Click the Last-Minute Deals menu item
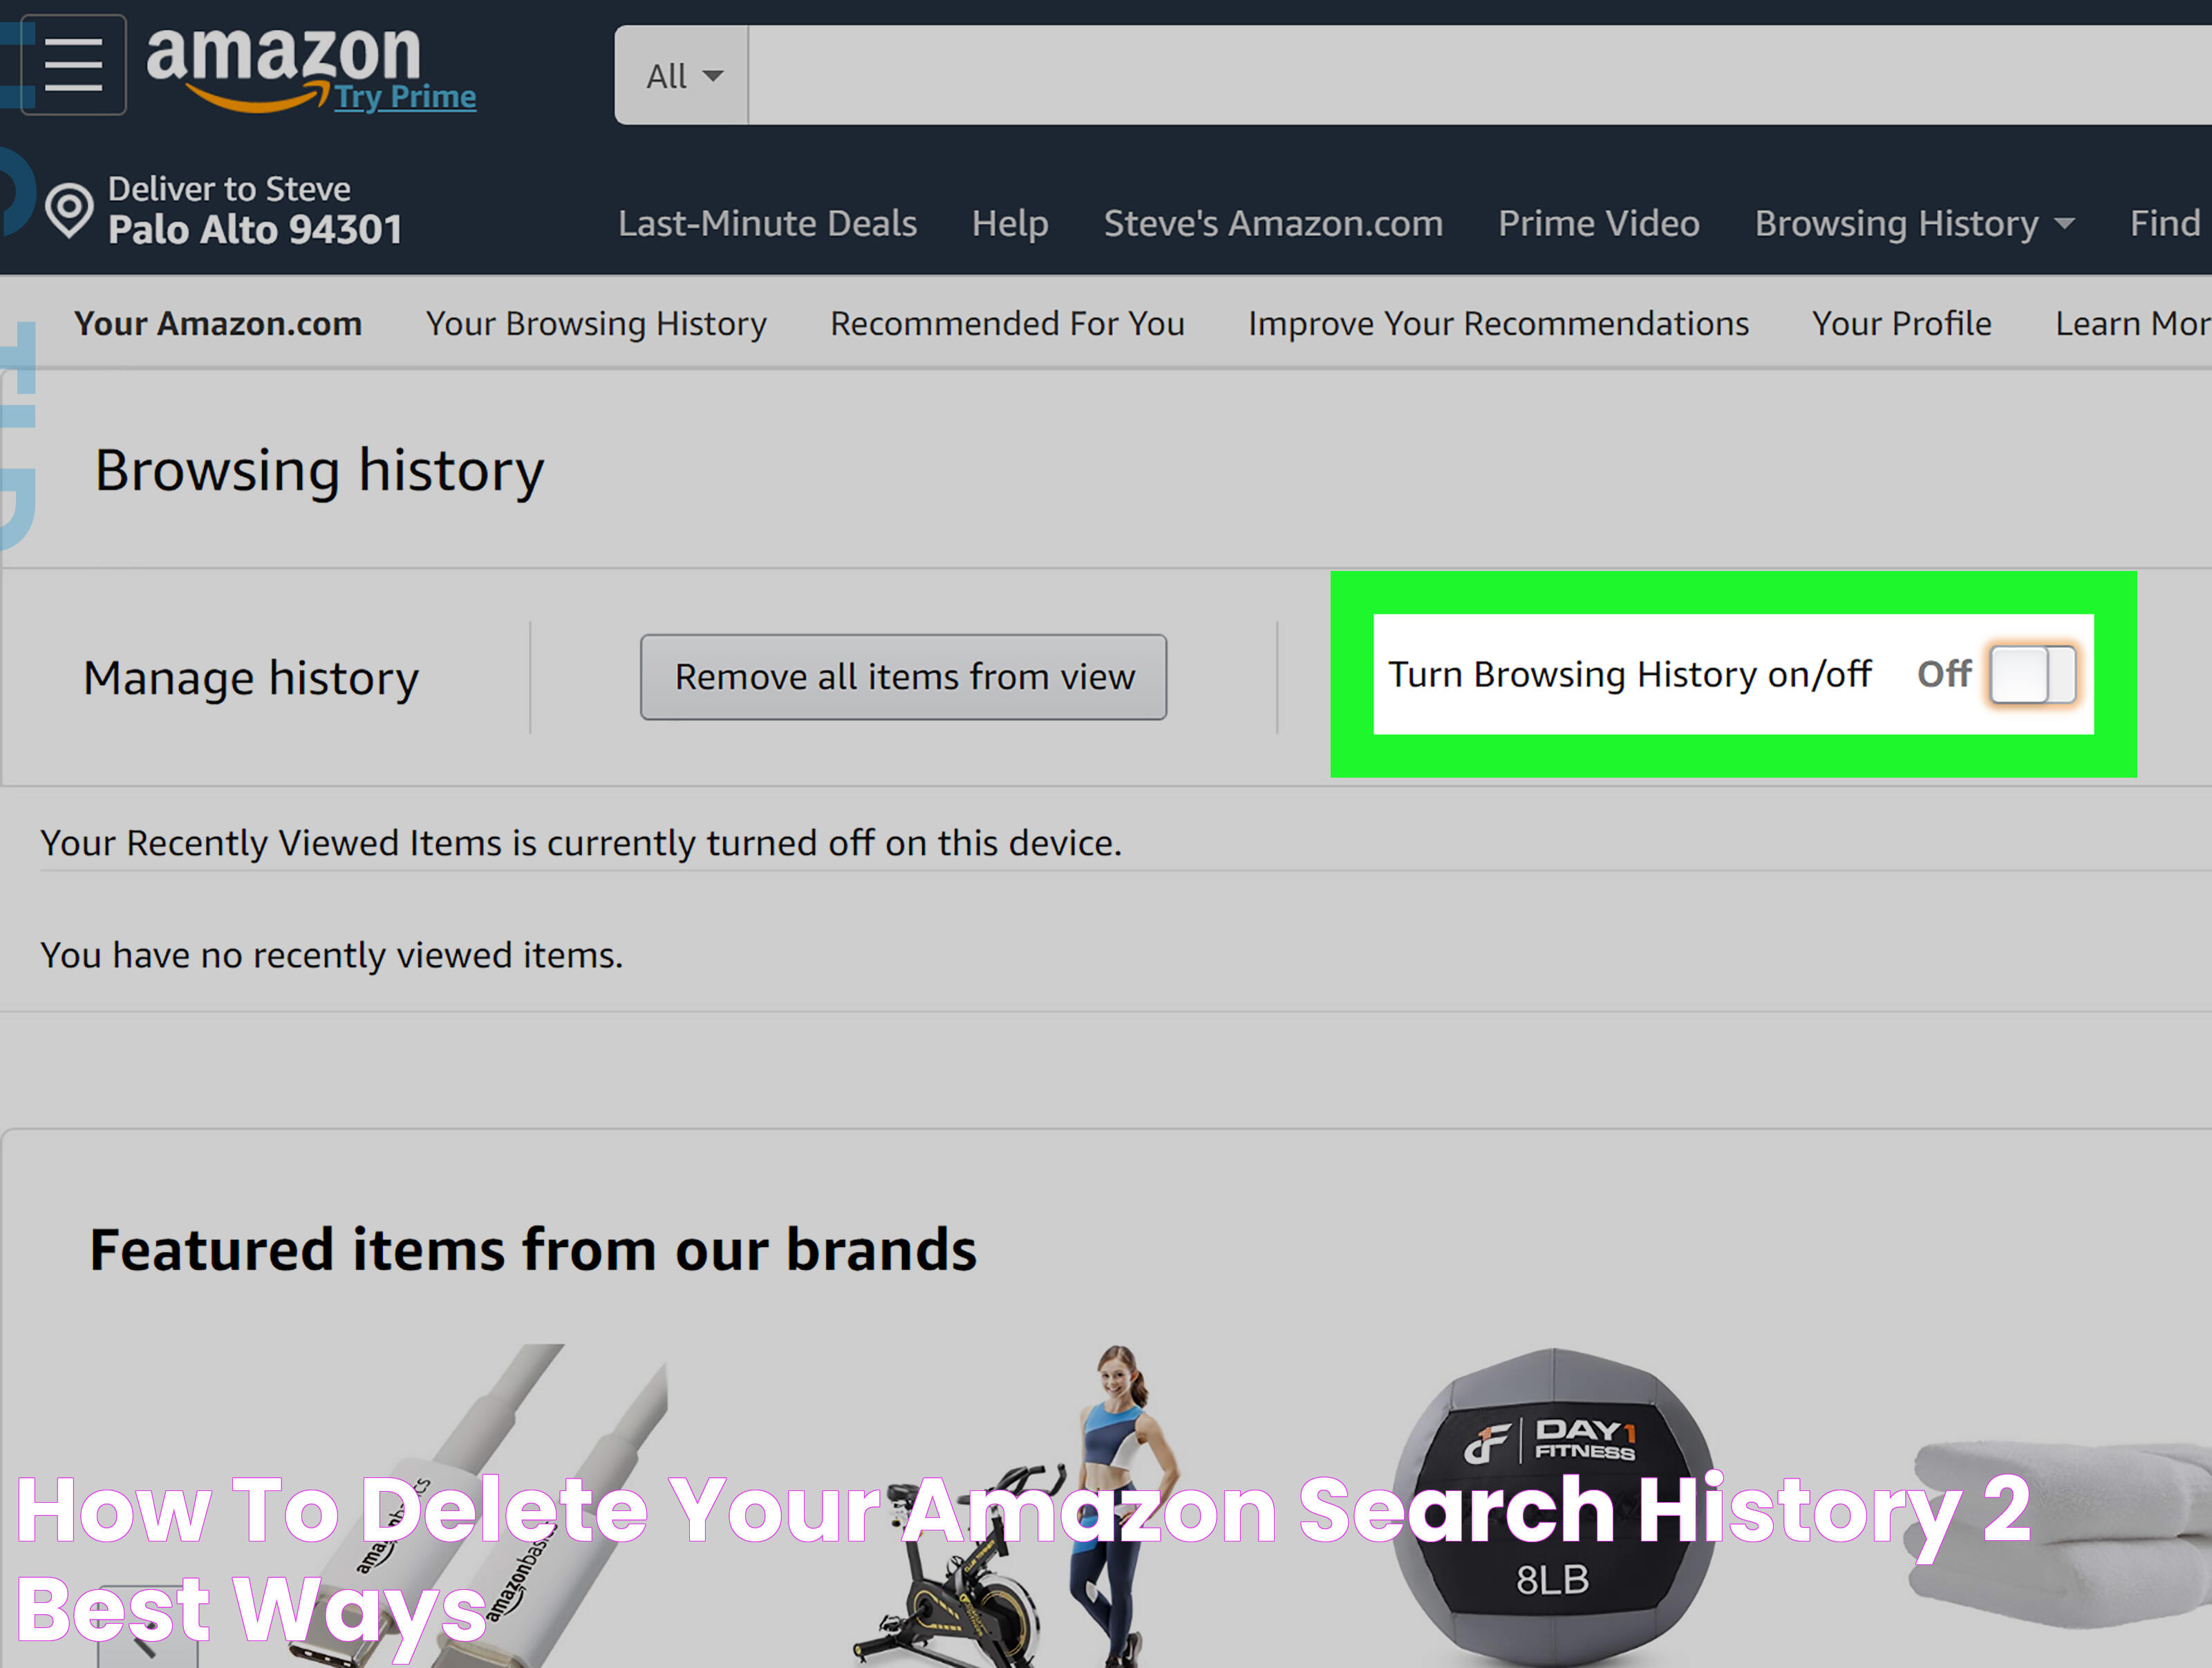Viewport: 2212px width, 1668px height. click(767, 224)
